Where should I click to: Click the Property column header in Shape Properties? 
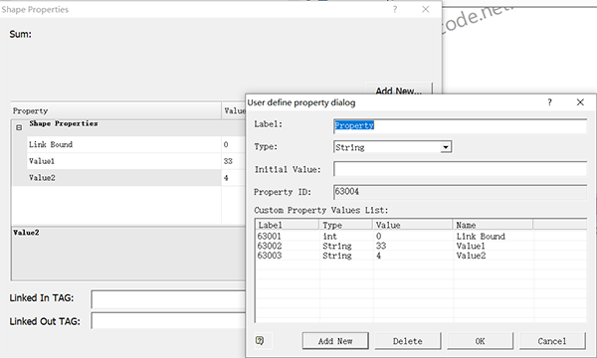point(116,110)
